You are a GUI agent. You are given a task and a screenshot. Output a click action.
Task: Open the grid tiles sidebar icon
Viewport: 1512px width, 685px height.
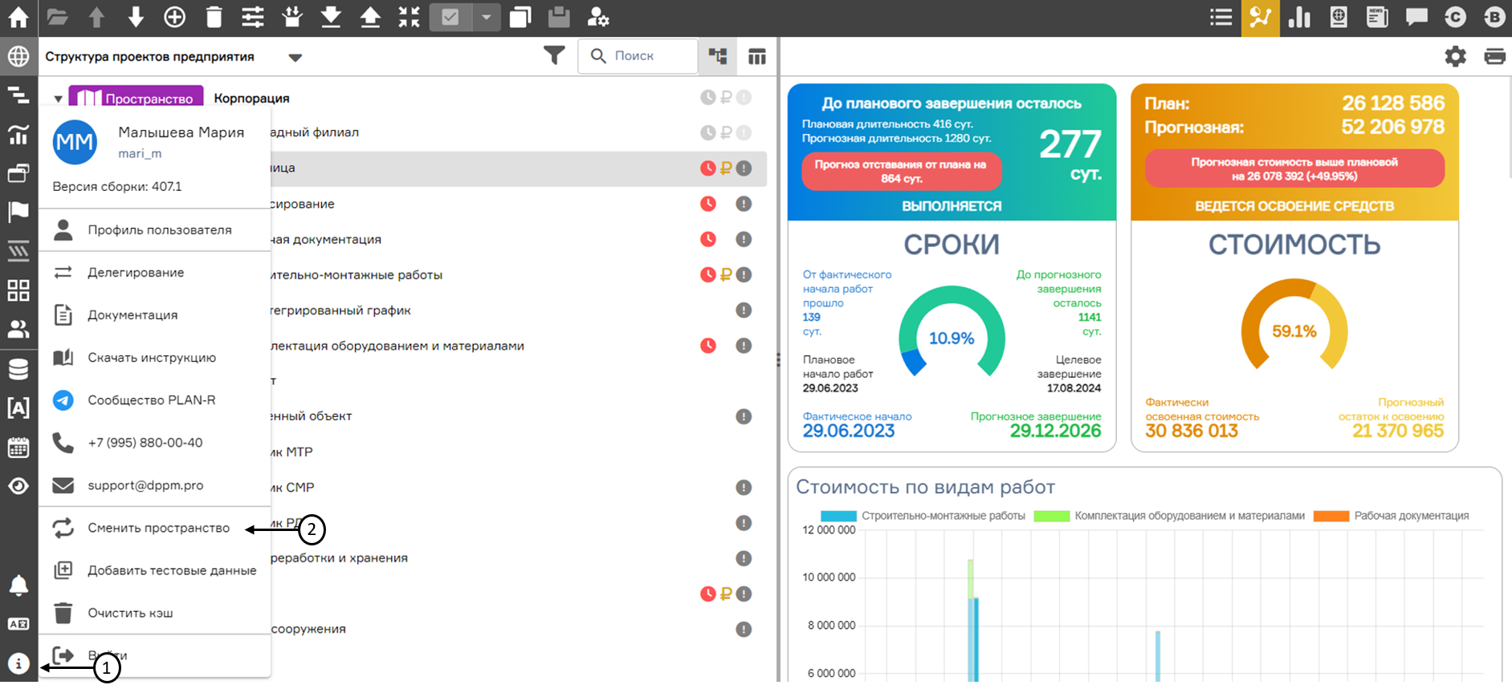pyautogui.click(x=18, y=290)
